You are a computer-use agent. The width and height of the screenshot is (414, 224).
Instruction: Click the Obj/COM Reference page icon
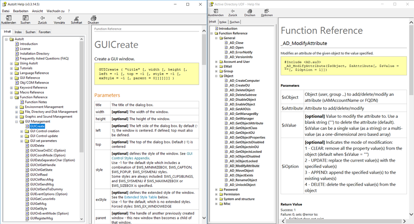(x=17, y=83)
